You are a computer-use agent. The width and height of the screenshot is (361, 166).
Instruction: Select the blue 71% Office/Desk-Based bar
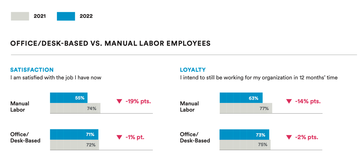pos(74,134)
